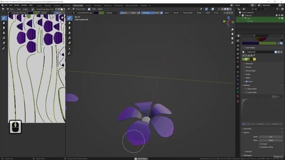Select the Draw brush tool in 3D viewport
The height and width of the screenshot is (160, 285).
click(69, 18)
